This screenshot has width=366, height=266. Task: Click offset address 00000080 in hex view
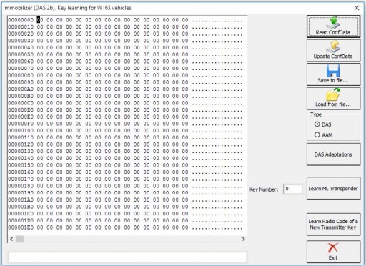21,75
